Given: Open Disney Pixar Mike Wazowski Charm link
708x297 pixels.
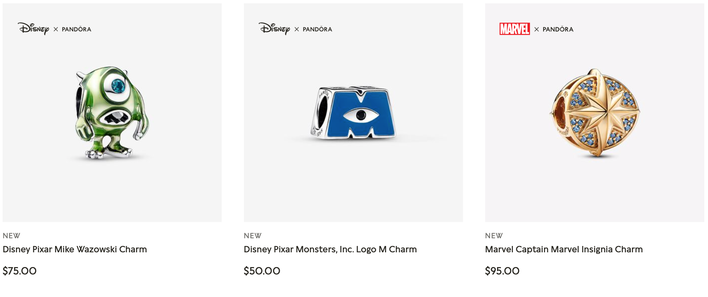Looking at the screenshot, I should 75,249.
